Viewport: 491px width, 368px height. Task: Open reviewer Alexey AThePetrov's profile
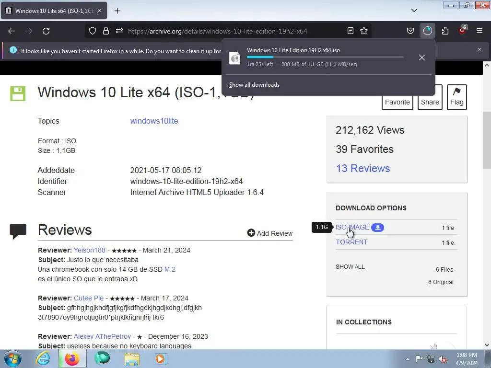(102, 336)
